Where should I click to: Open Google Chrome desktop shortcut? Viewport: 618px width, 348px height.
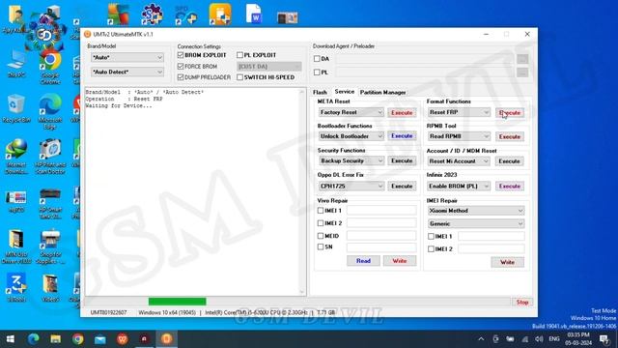50,67
